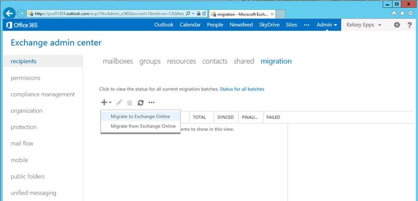
Task: Switch to the shared tab
Action: point(244,61)
